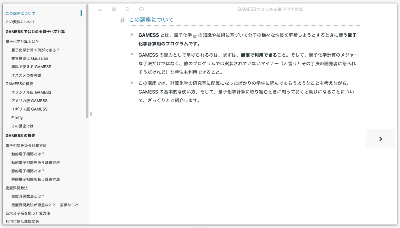Open 静的電子相関とは？ section
Image resolution: width=400 pixels, height=228 pixels.
pos(28,171)
